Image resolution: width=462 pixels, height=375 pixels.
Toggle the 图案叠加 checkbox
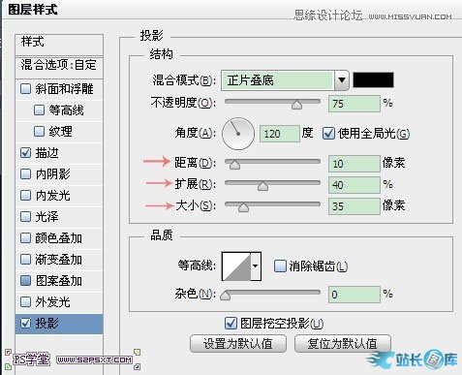(25, 281)
